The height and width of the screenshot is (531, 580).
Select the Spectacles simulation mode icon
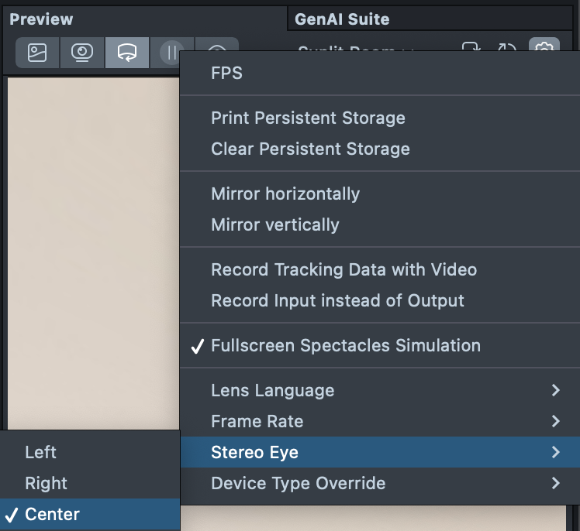pyautogui.click(x=127, y=53)
